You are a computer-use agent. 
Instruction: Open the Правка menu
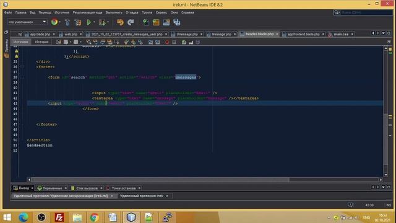point(20,12)
